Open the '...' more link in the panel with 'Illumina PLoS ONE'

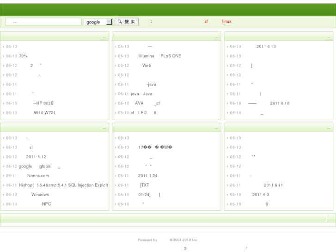(x=216, y=37)
